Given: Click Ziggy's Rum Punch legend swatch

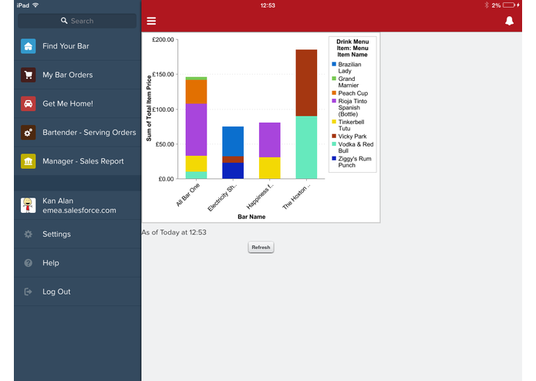Looking at the screenshot, I should pyautogui.click(x=334, y=158).
